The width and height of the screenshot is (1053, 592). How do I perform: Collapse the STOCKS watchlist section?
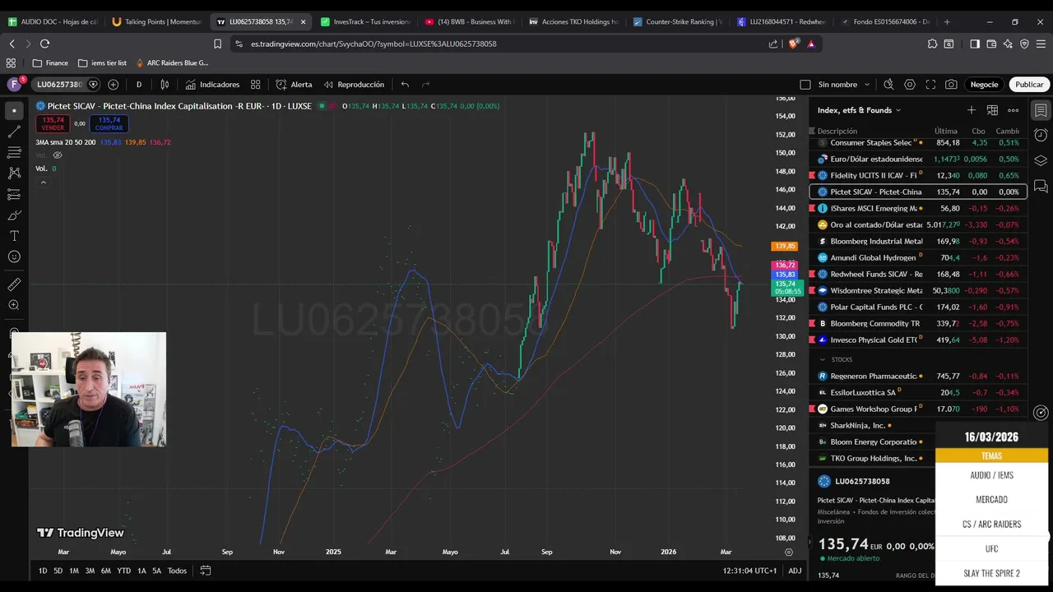click(x=822, y=359)
